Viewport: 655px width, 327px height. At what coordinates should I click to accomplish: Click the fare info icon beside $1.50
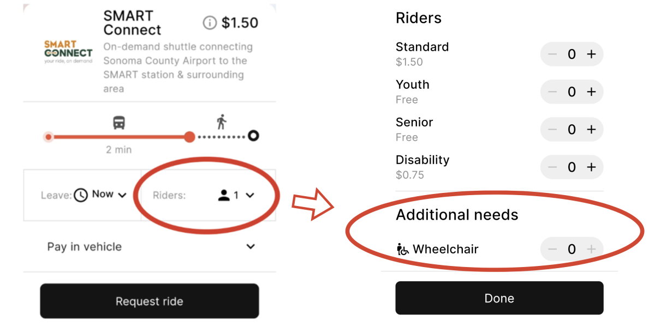point(209,23)
